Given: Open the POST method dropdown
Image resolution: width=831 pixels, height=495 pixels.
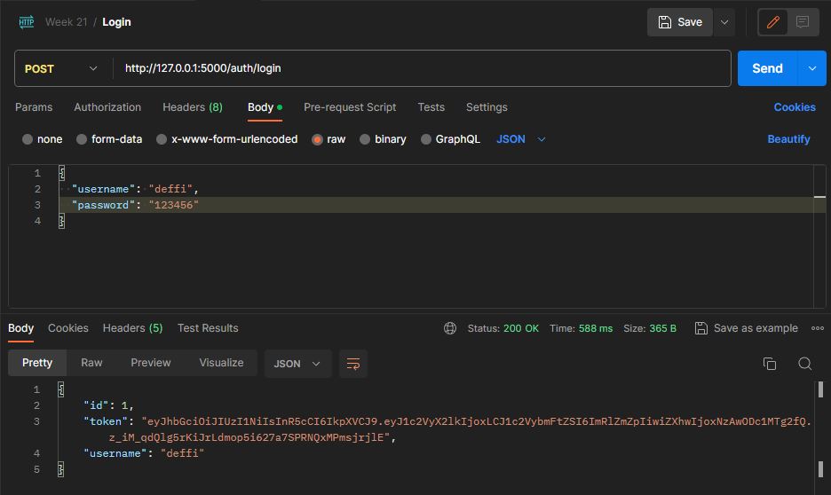Looking at the screenshot, I should [x=61, y=68].
